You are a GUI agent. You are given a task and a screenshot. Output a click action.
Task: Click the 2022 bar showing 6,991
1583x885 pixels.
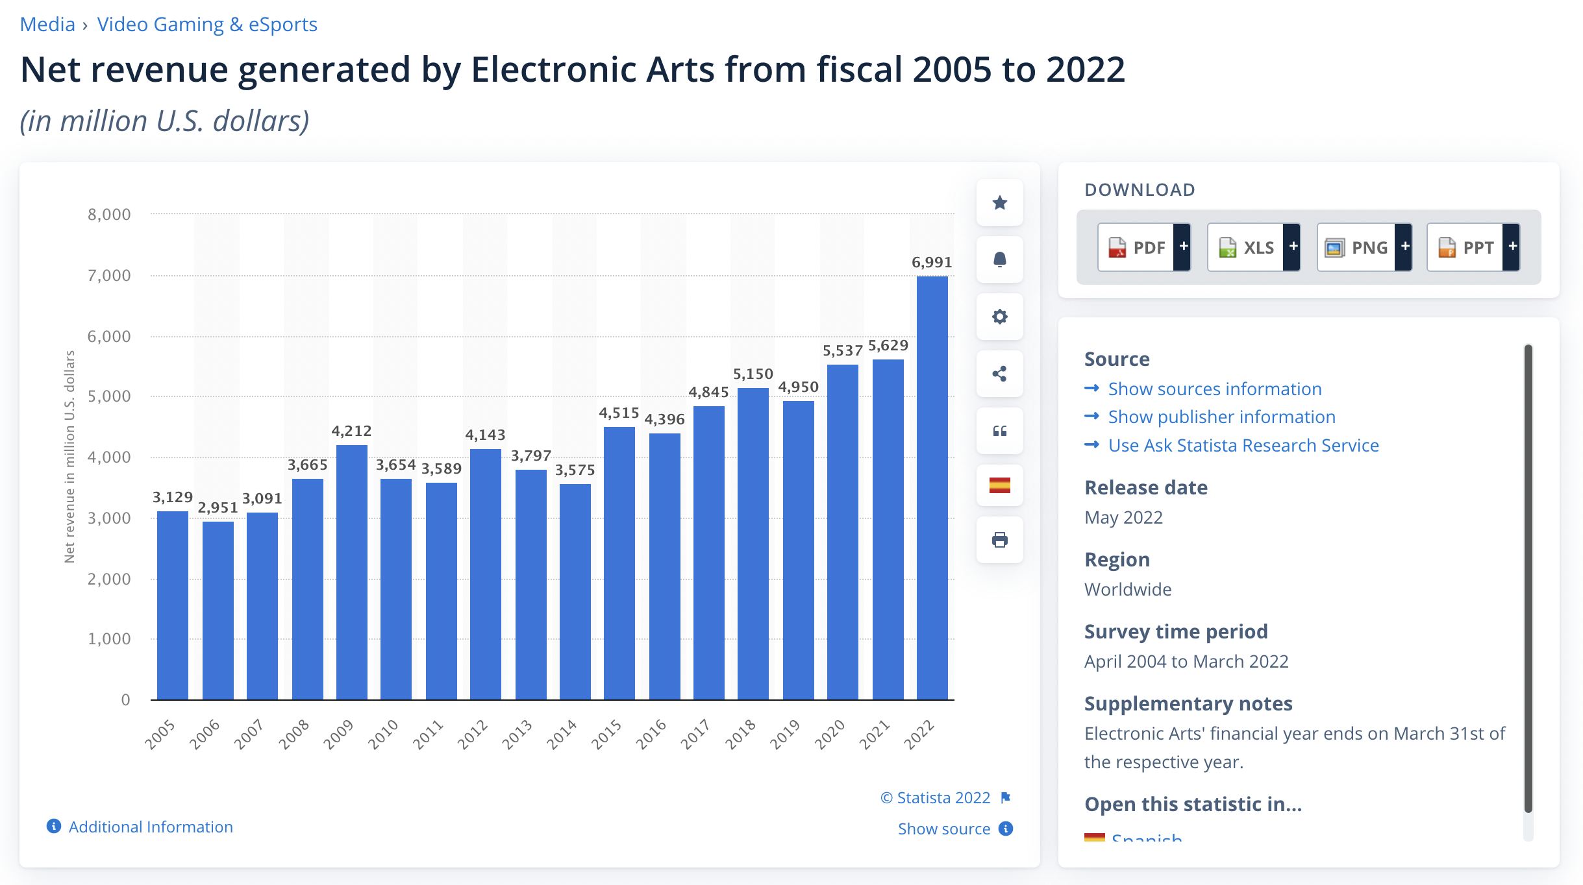pos(932,488)
